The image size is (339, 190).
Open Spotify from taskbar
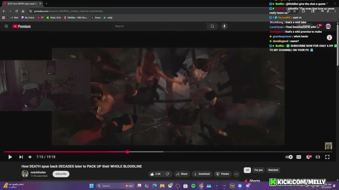[x=193, y=186]
